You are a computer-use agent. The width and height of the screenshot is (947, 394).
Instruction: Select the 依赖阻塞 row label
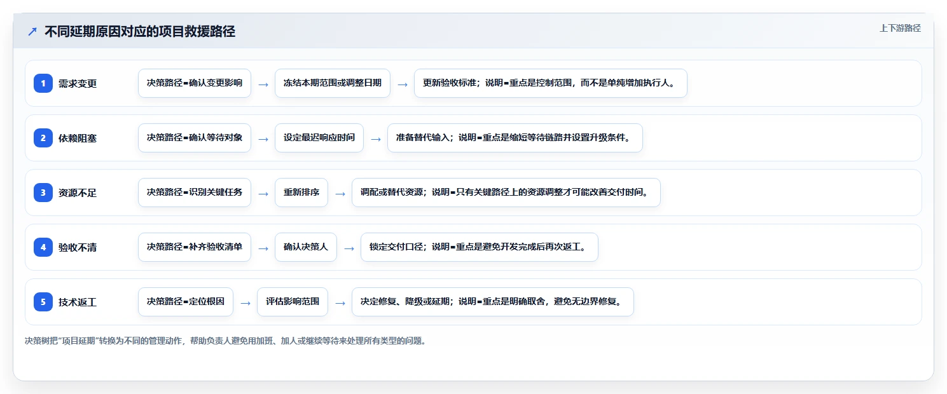(78, 138)
